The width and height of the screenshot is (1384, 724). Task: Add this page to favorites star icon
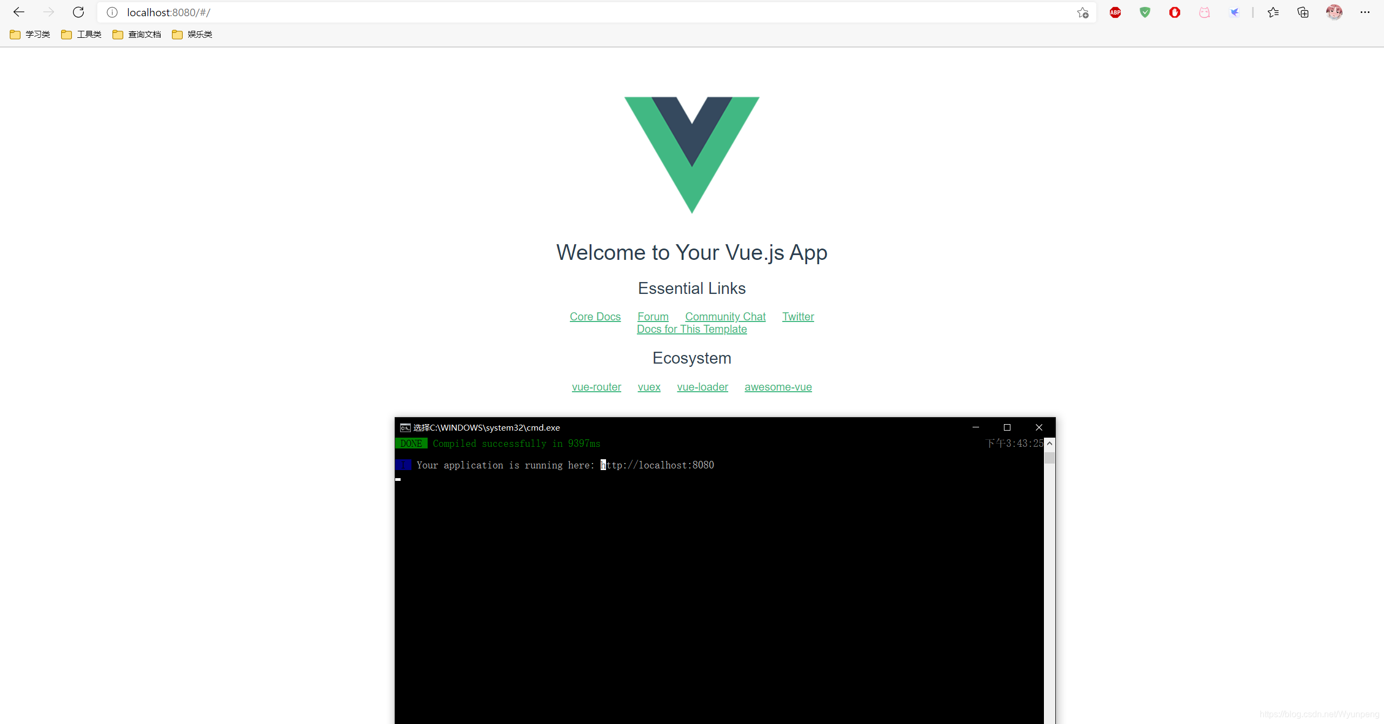(x=1082, y=12)
